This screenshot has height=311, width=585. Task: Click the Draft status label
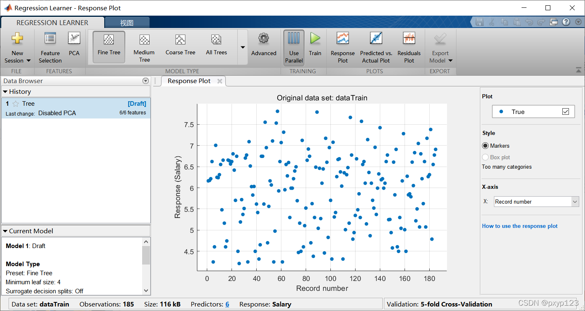[x=137, y=104]
